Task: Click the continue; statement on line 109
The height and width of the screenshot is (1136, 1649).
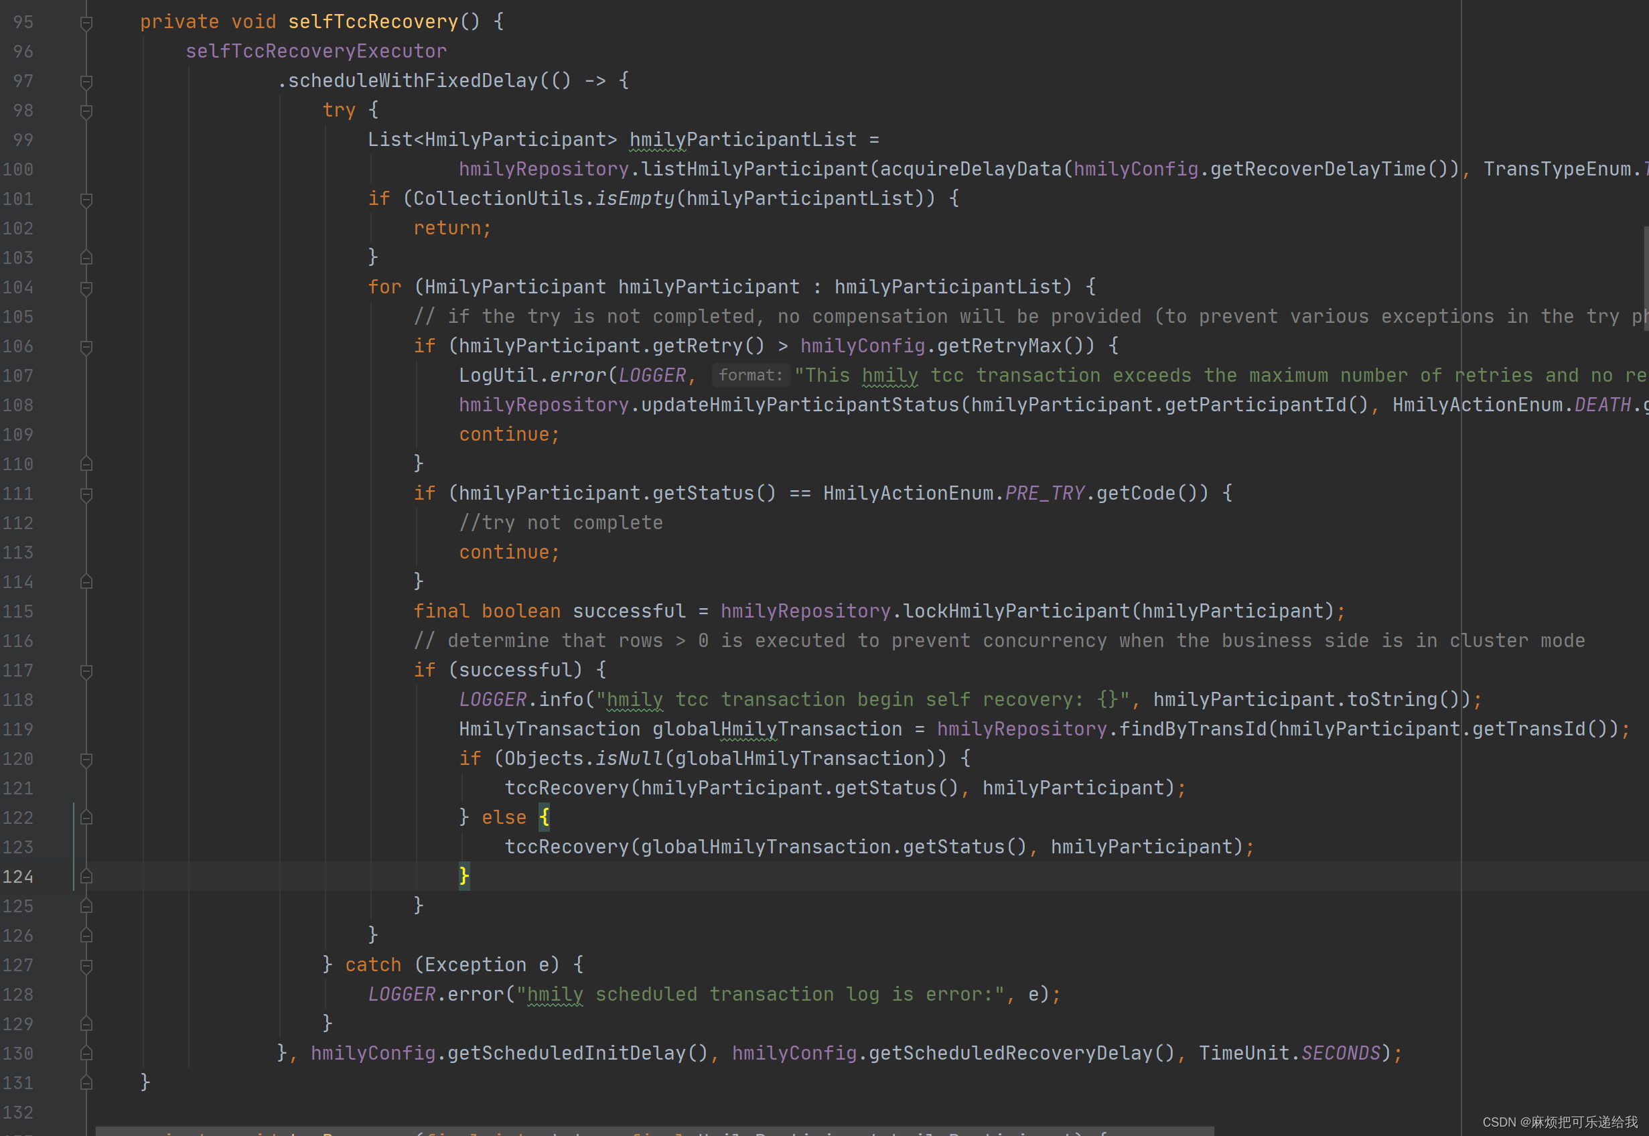Action: (510, 435)
